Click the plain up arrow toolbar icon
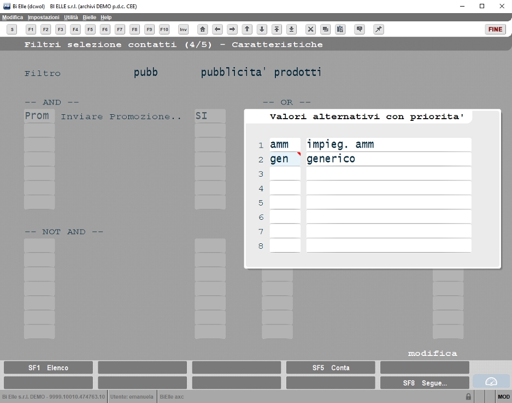The height and width of the screenshot is (403, 512). pyautogui.click(x=247, y=30)
